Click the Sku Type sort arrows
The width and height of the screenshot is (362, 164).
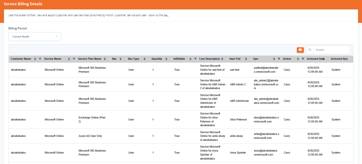(x=145, y=59)
